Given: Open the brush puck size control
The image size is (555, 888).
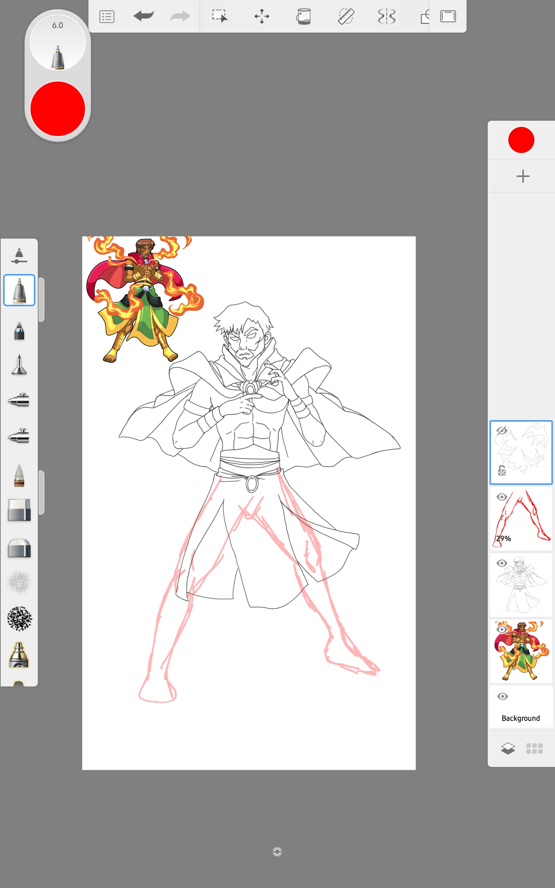Looking at the screenshot, I should pos(58,43).
